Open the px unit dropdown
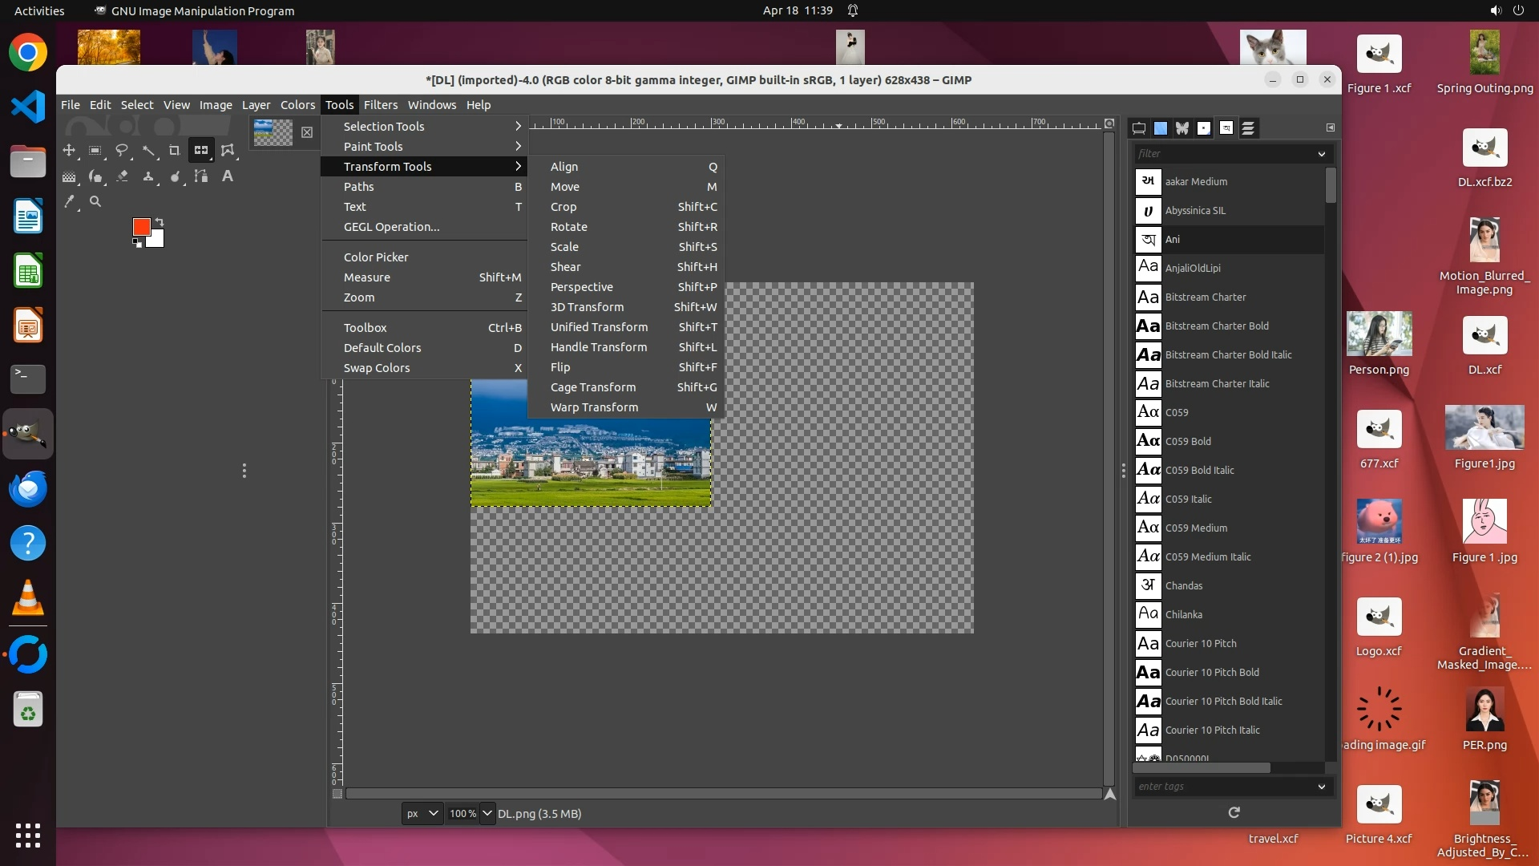 422,813
